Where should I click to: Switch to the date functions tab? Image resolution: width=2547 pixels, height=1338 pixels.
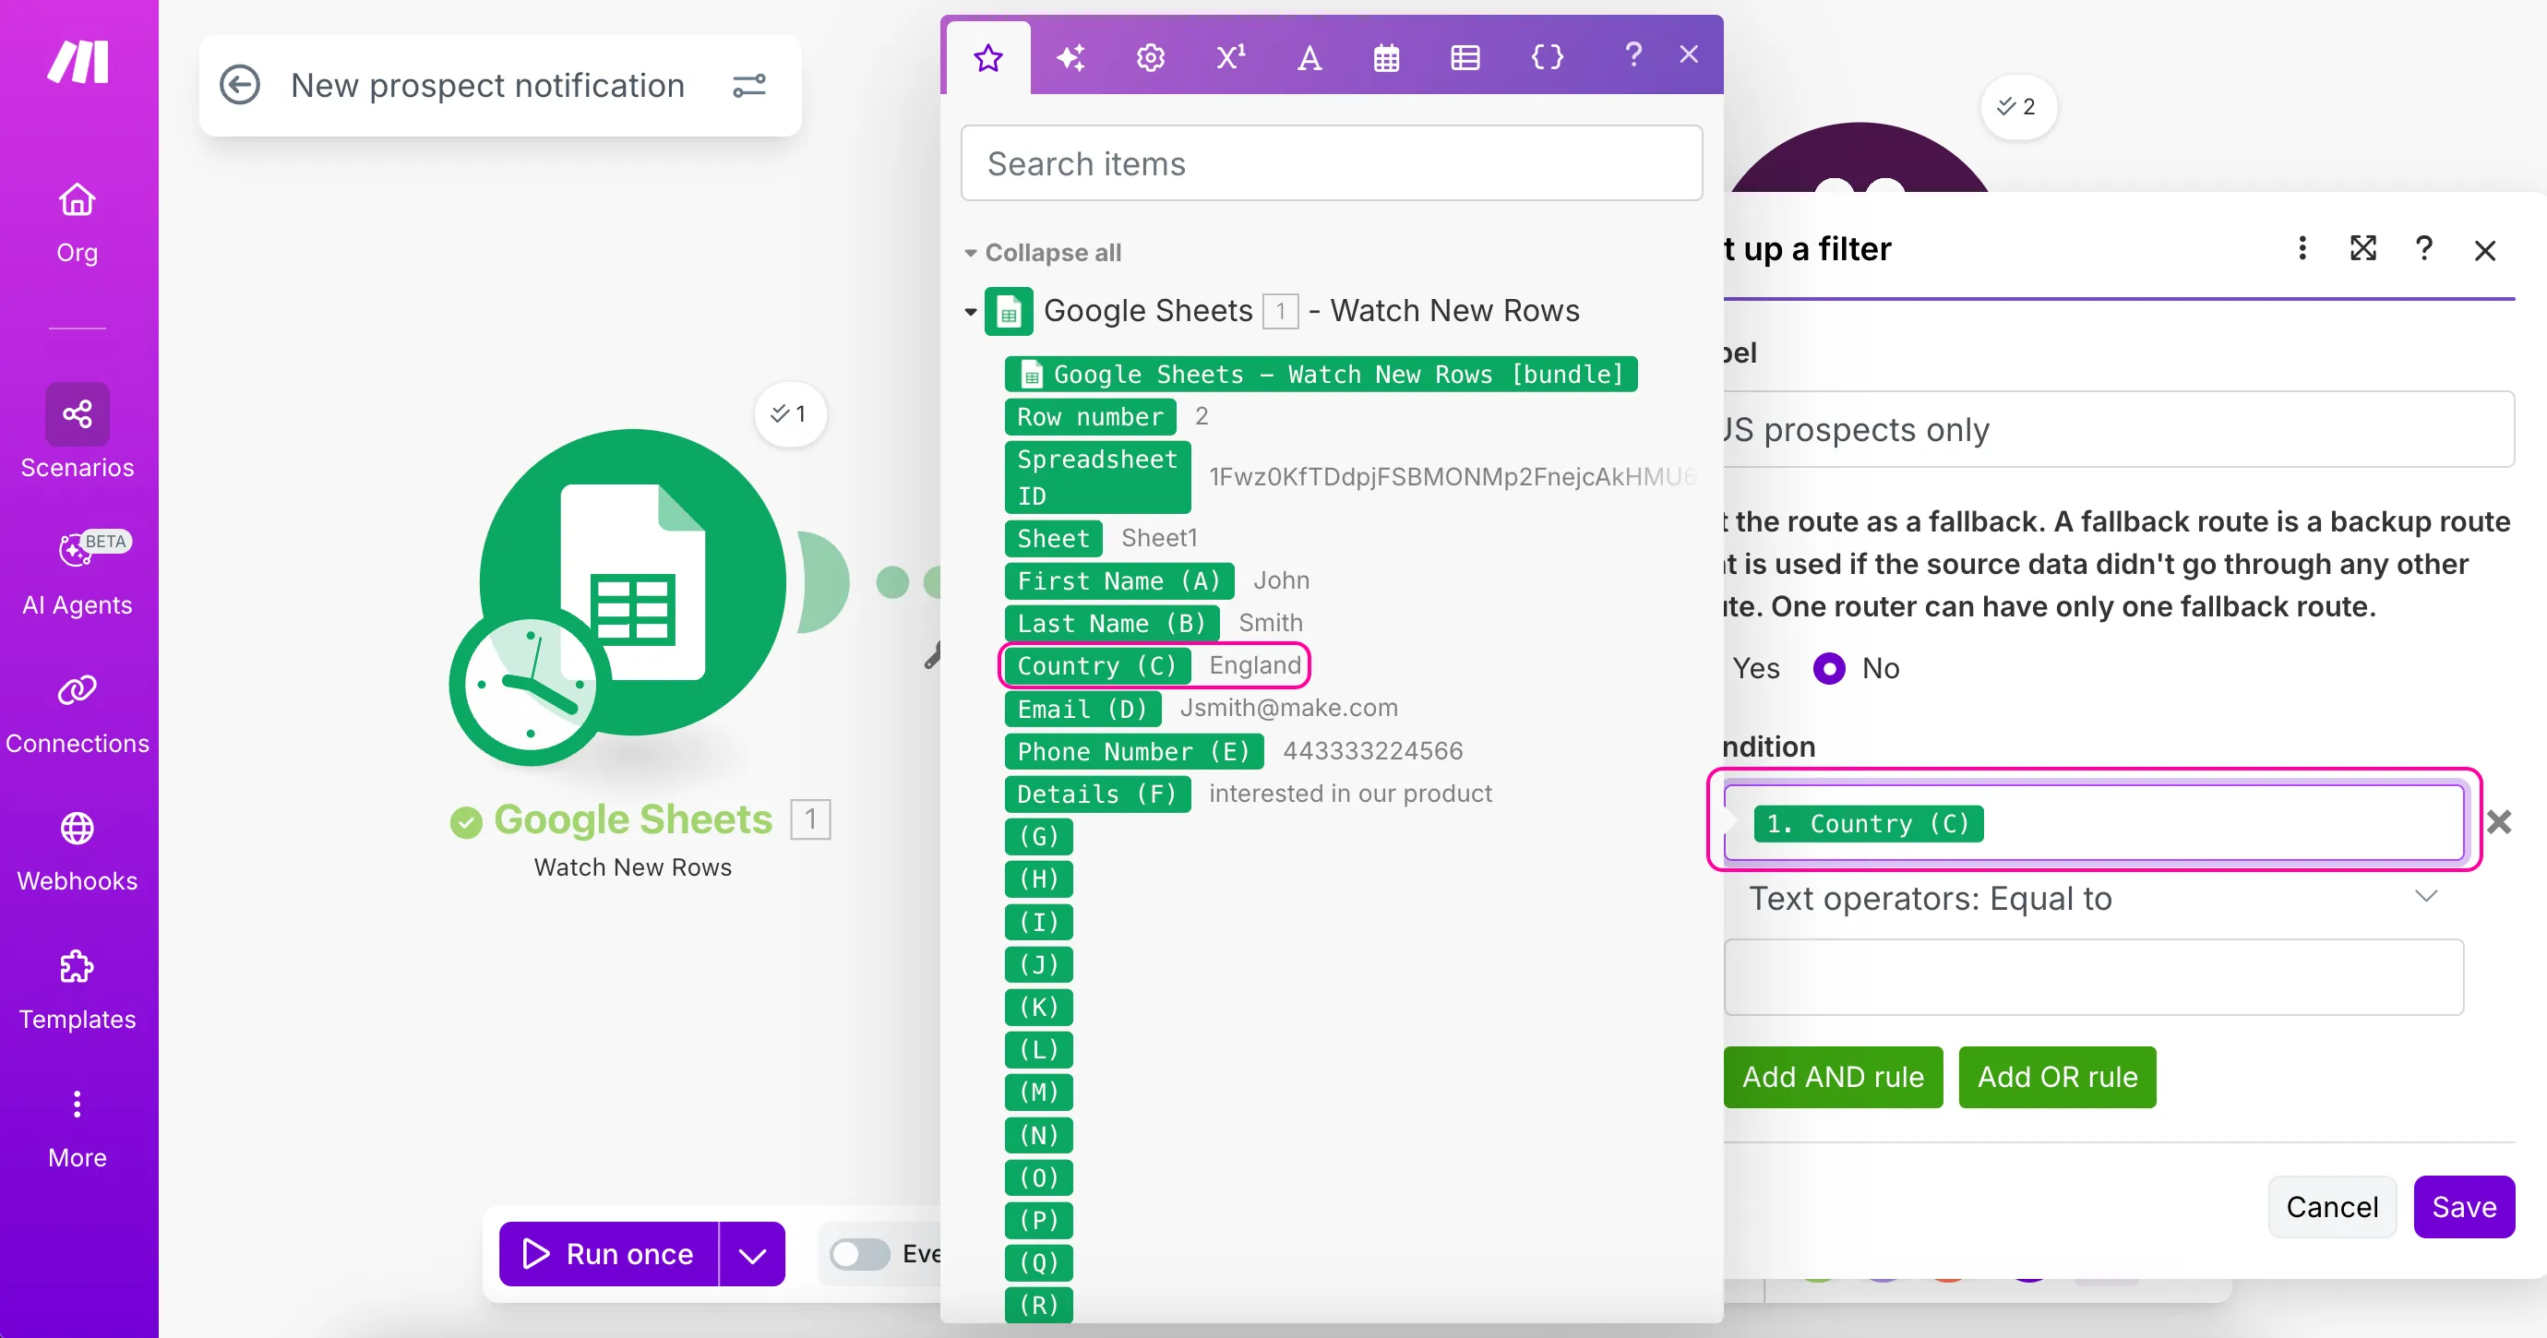1386,58
